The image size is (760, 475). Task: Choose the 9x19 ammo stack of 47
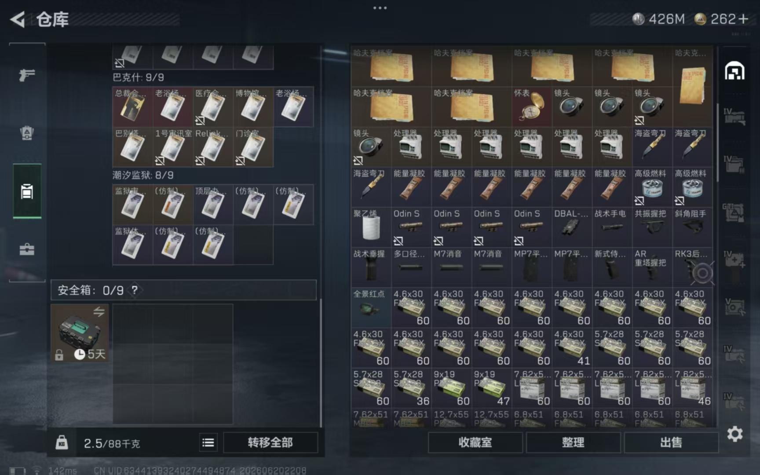point(492,388)
